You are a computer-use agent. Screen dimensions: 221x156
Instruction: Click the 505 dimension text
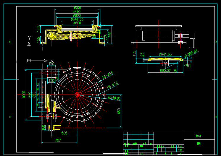pyautogui.click(x=64, y=133)
